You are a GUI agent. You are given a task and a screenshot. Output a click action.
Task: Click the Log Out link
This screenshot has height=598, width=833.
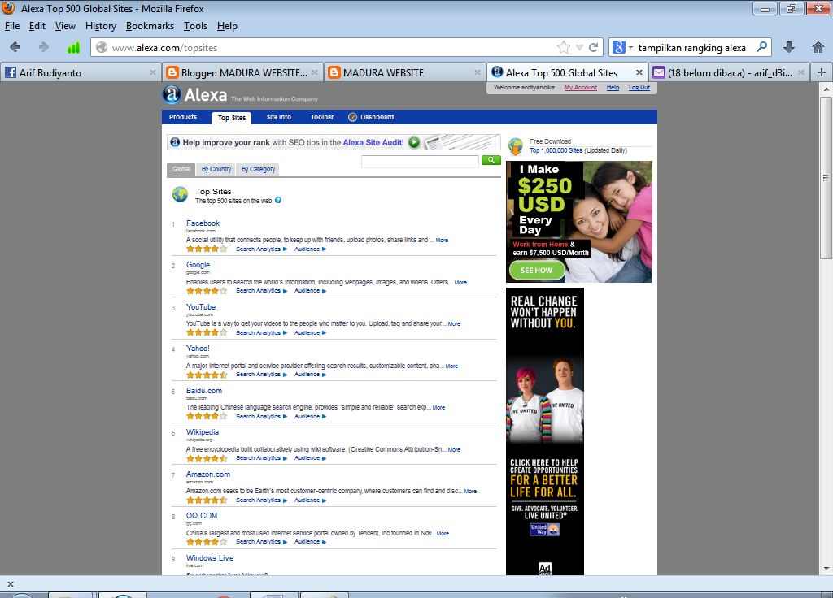[x=639, y=88]
